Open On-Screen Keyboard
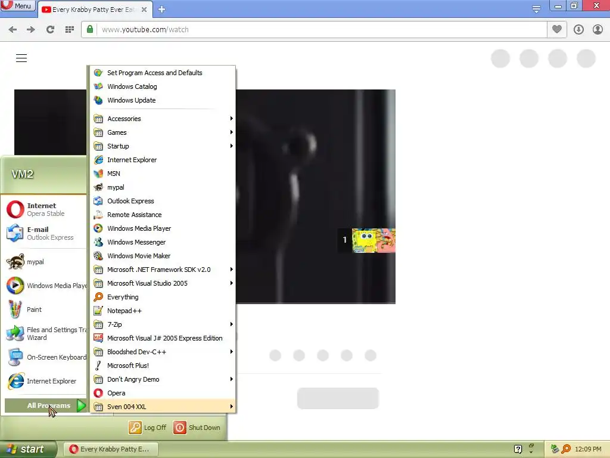Viewport: 610px width, 458px height. click(45, 357)
